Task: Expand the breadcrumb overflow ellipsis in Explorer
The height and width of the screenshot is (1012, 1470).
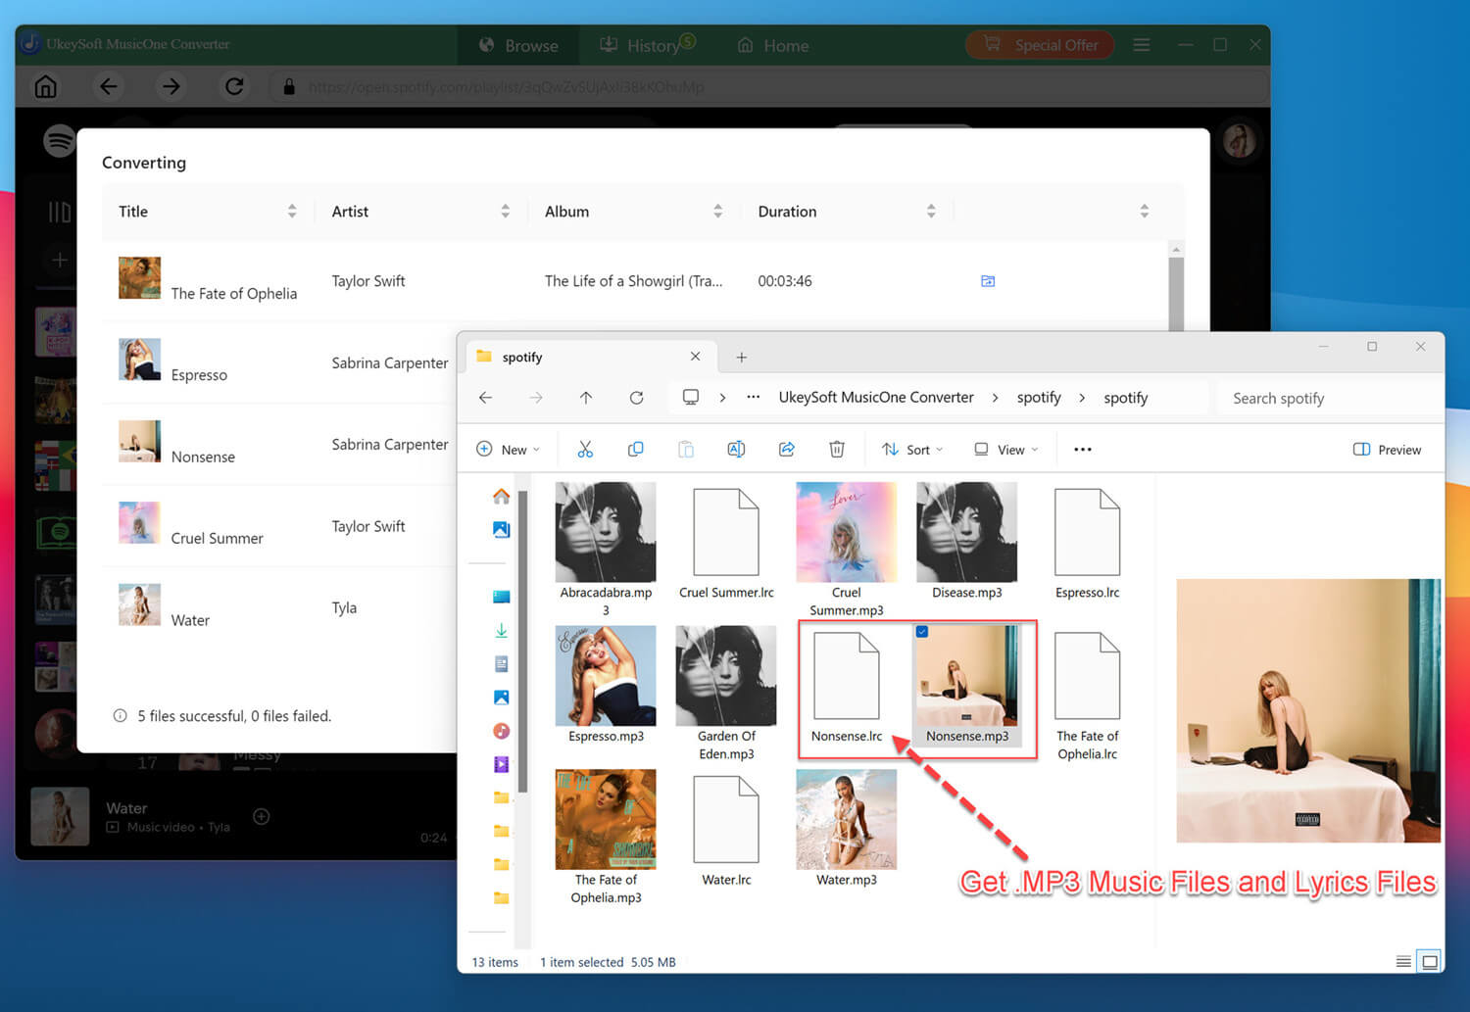Action: 753,398
